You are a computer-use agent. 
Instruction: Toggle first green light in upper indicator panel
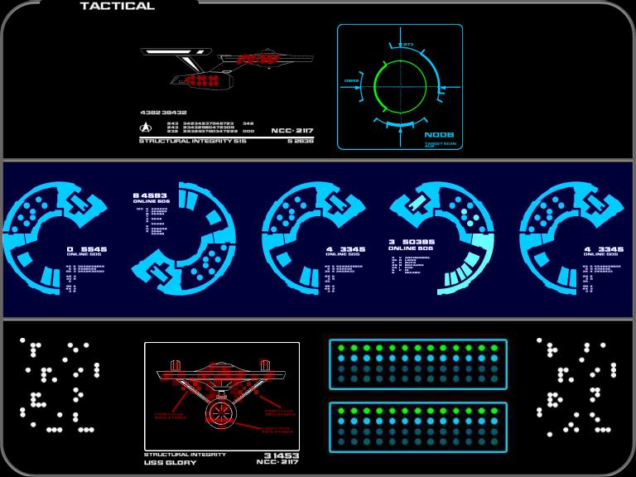(x=341, y=348)
